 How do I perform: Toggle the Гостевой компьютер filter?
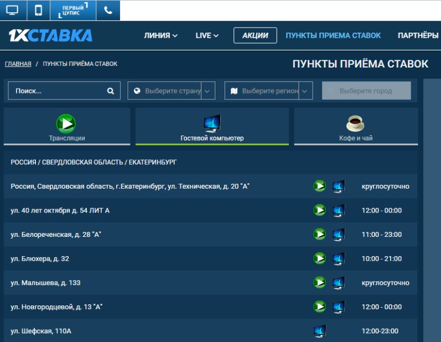click(212, 127)
